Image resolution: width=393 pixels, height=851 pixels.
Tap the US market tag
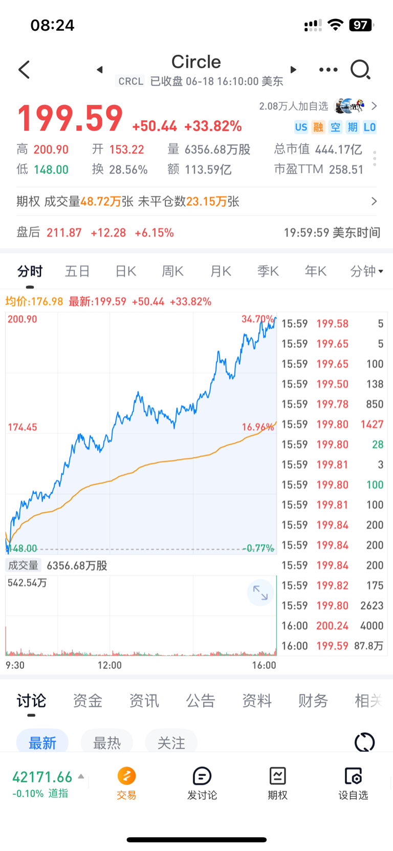tap(301, 127)
